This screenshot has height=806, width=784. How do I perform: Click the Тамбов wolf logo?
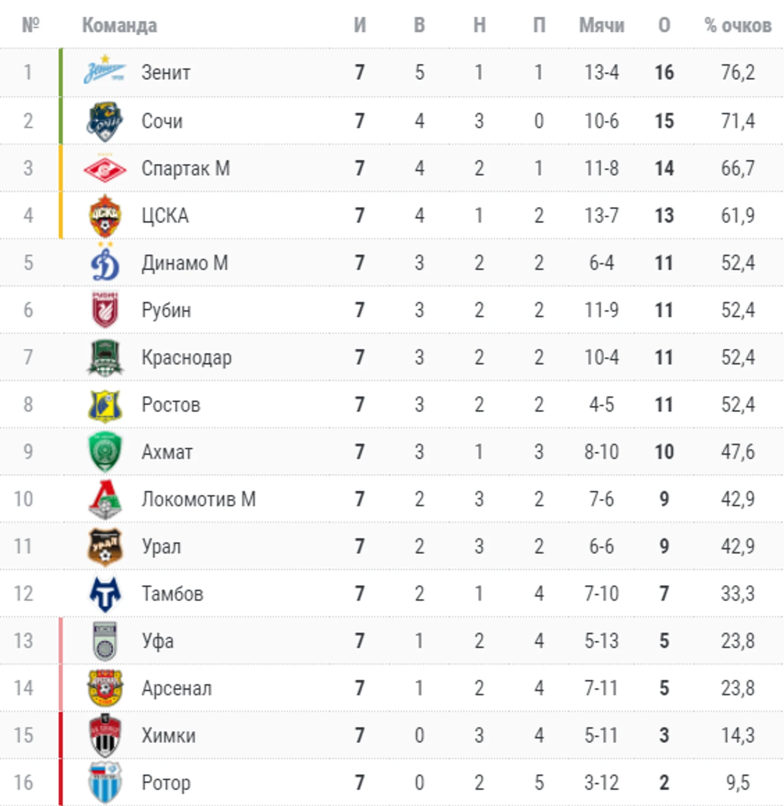105,594
